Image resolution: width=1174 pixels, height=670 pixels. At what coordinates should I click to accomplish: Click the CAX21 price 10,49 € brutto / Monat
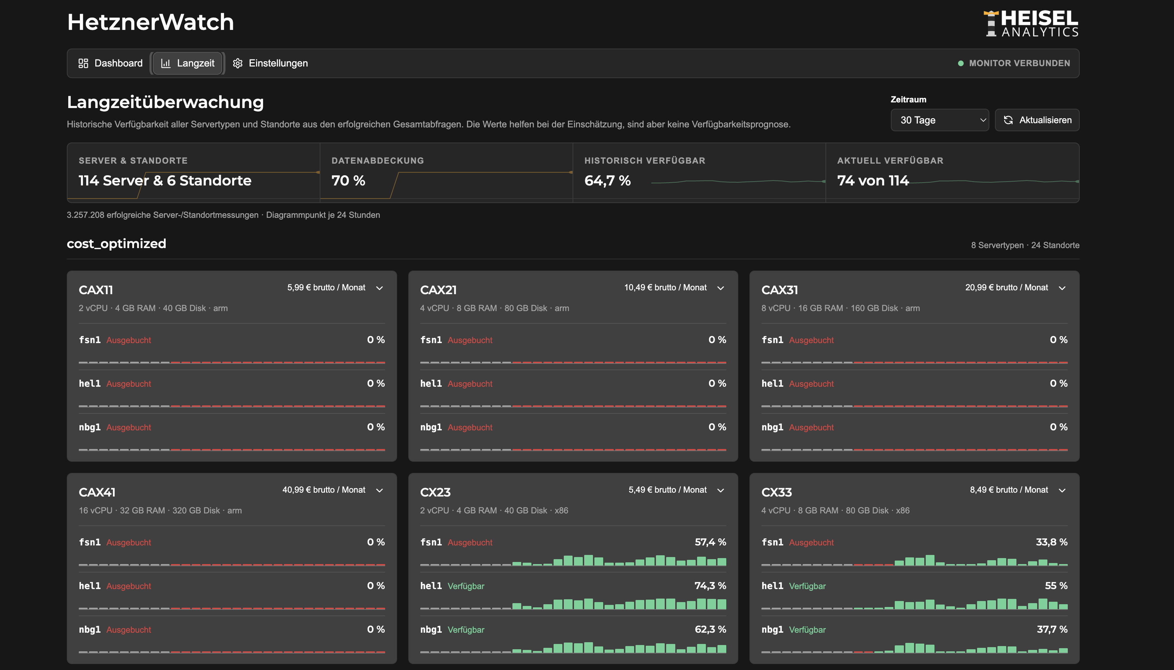click(665, 287)
